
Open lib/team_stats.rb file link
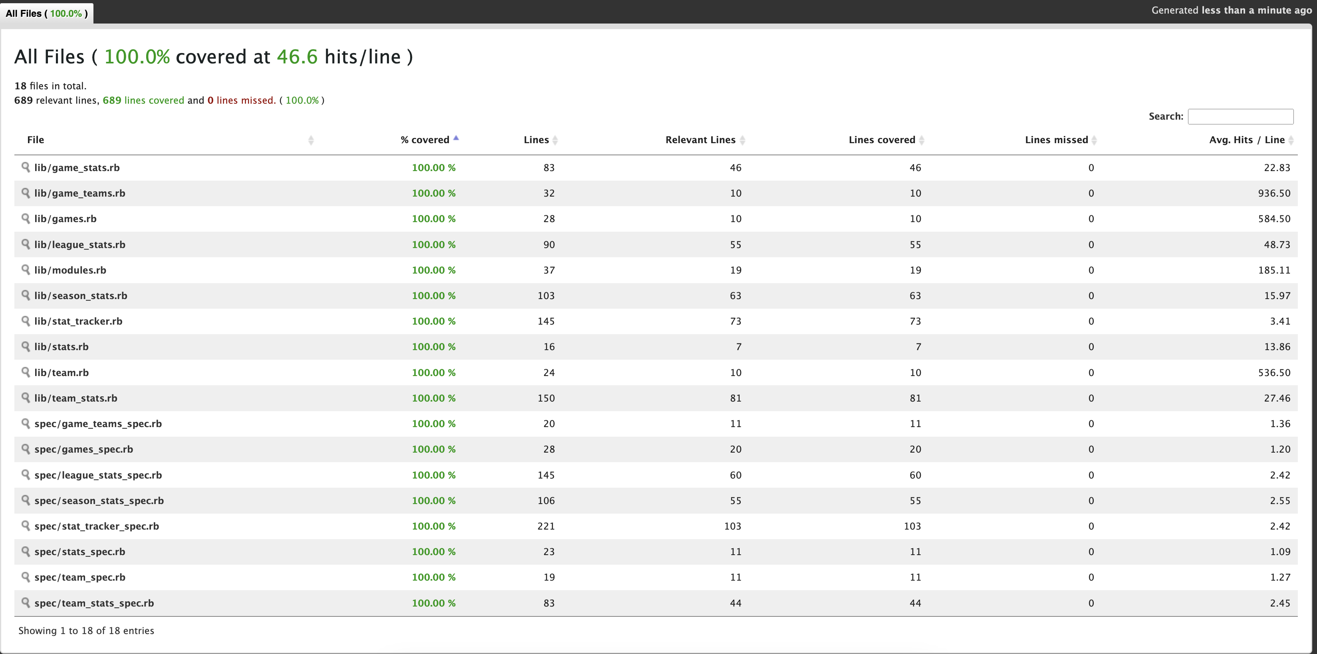(x=75, y=398)
